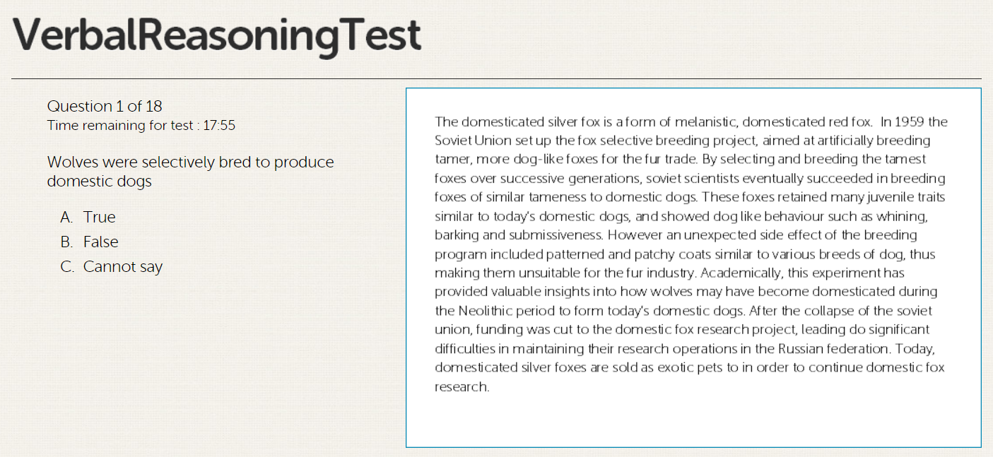Click the final word research. ending the passage

tap(462, 387)
